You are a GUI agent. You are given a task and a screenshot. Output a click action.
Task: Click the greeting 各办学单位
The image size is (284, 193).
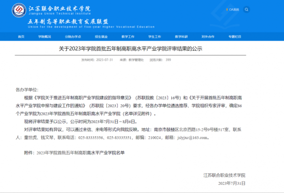(x=26, y=90)
